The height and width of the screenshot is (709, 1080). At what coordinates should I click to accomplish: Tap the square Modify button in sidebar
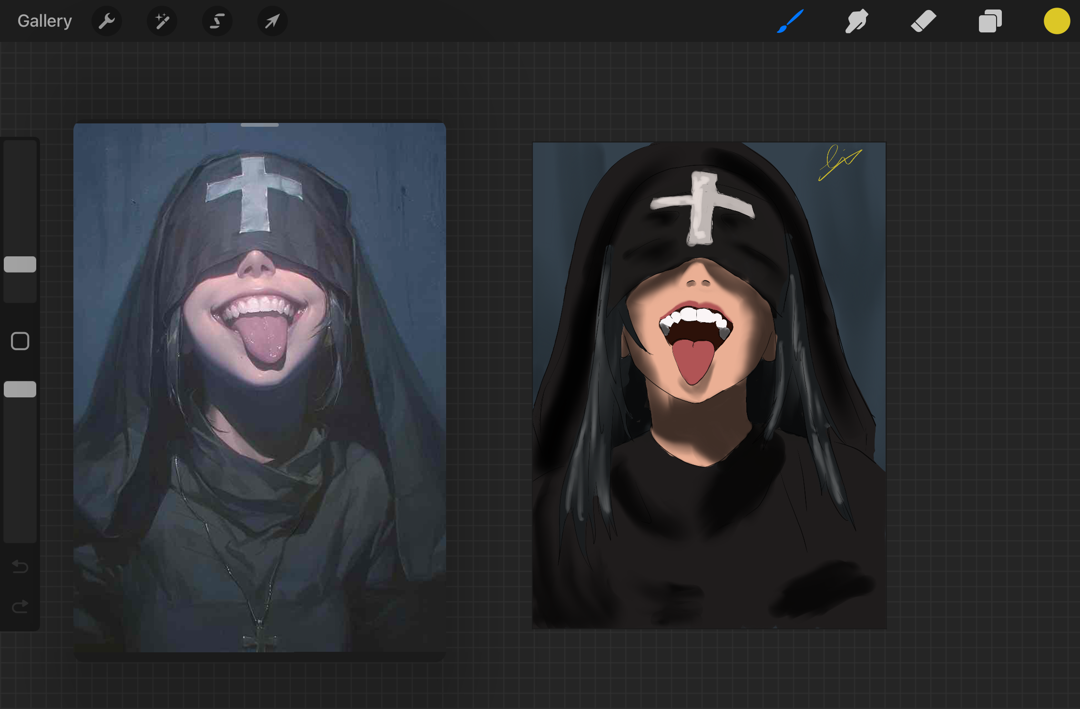[x=20, y=341]
